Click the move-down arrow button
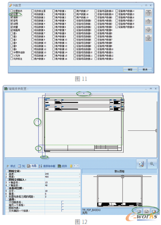The width and height of the screenshot is (161, 225). click(x=148, y=30)
